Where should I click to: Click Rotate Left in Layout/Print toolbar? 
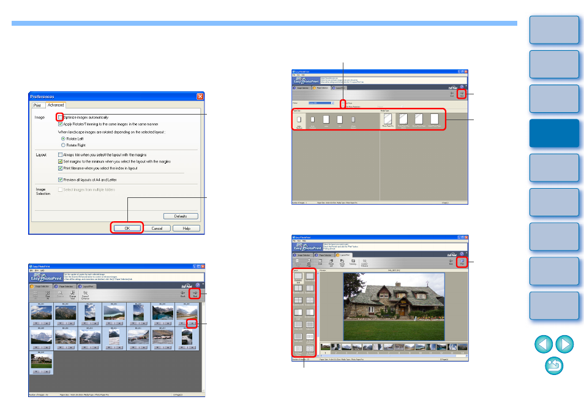pos(331,262)
